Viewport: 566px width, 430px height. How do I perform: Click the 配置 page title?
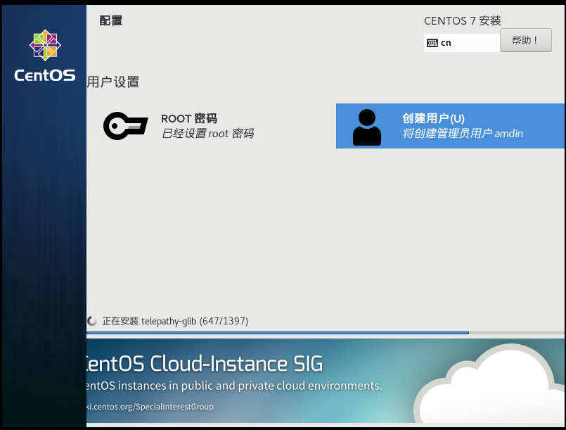(111, 20)
